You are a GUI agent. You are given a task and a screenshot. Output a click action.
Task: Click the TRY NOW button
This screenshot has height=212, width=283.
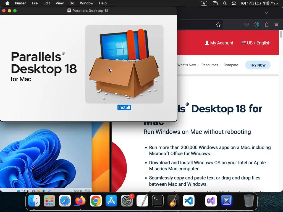(x=258, y=65)
